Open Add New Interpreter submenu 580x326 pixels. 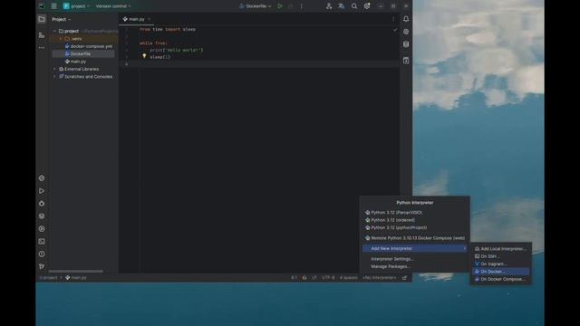pos(415,248)
